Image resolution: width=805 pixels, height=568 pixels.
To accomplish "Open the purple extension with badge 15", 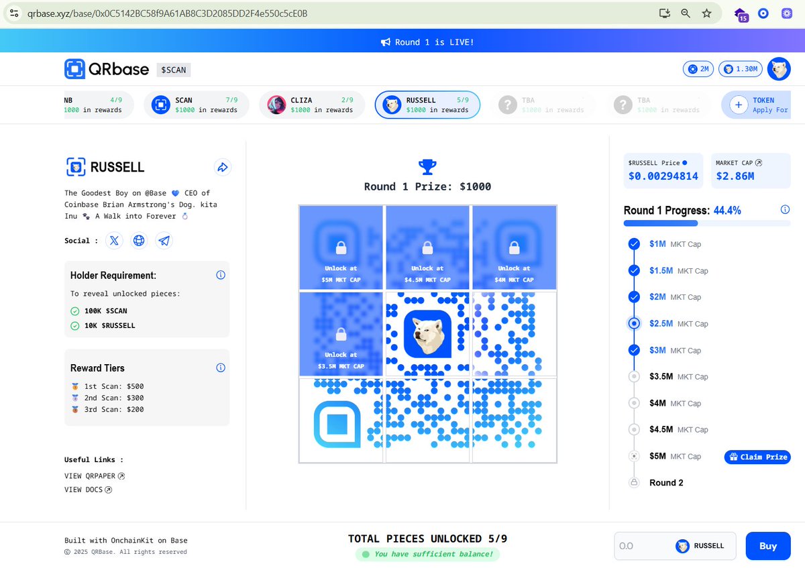I will (x=741, y=14).
